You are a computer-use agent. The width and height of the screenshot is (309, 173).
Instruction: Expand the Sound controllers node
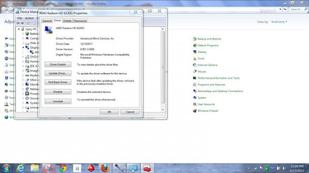pos(23,98)
